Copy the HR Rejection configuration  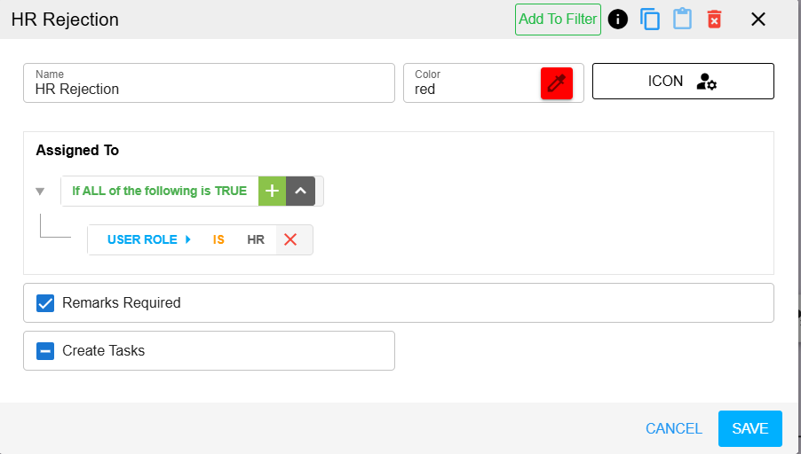point(650,20)
